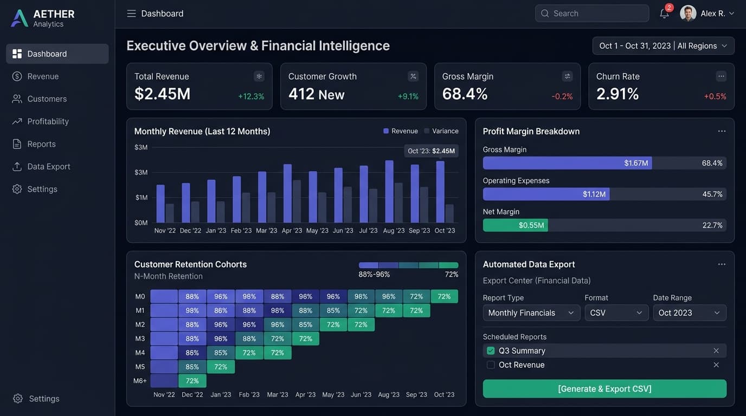Image resolution: width=746 pixels, height=416 pixels.
Task: Click the Total Revenue card icon
Action: [x=259, y=76]
